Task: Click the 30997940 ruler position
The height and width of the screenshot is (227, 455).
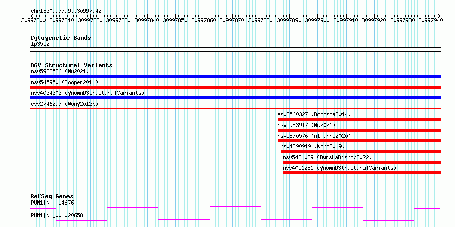Action: click(430, 20)
